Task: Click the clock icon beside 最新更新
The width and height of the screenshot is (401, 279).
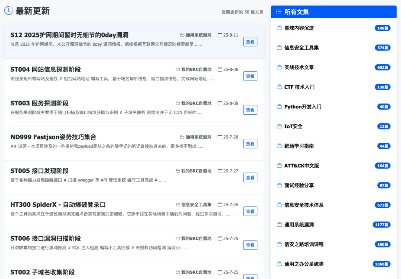Action: point(9,10)
